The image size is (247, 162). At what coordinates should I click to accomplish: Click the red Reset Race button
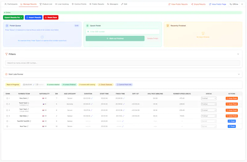pos(51,18)
